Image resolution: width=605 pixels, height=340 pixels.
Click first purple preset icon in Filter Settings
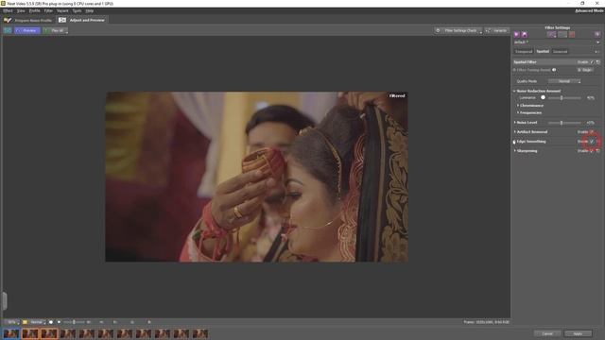tap(517, 35)
